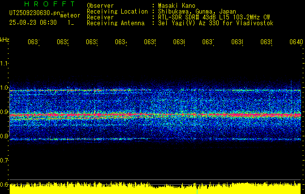Click the green 'meteor' label
Screen dimensions: 305x194
[70, 16]
